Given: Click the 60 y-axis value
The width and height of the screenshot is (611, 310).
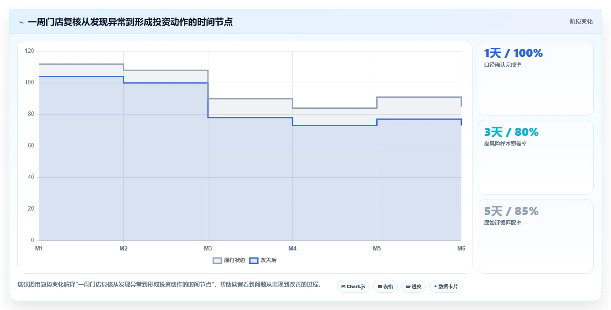Looking at the screenshot, I should click(31, 146).
